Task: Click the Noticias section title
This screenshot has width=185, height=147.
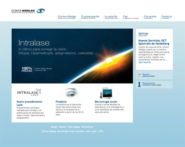Action: [x=143, y=33]
